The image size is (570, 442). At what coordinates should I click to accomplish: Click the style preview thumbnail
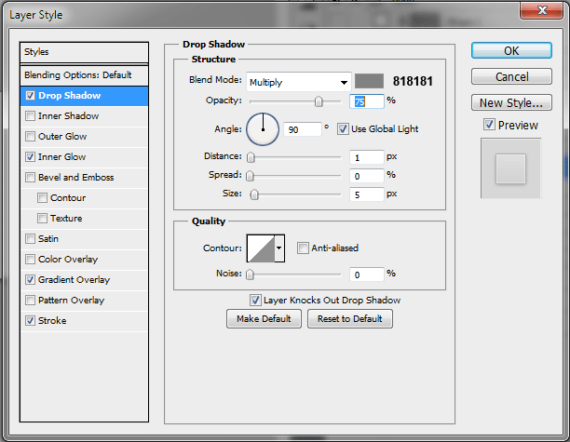(511, 168)
